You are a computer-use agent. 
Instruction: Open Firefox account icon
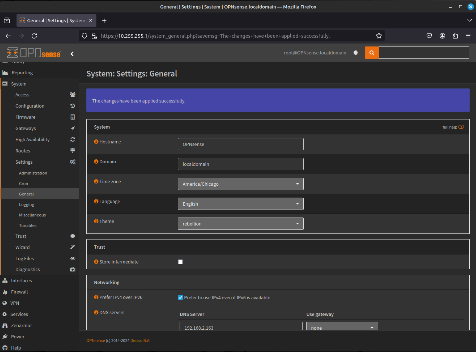tap(442, 36)
